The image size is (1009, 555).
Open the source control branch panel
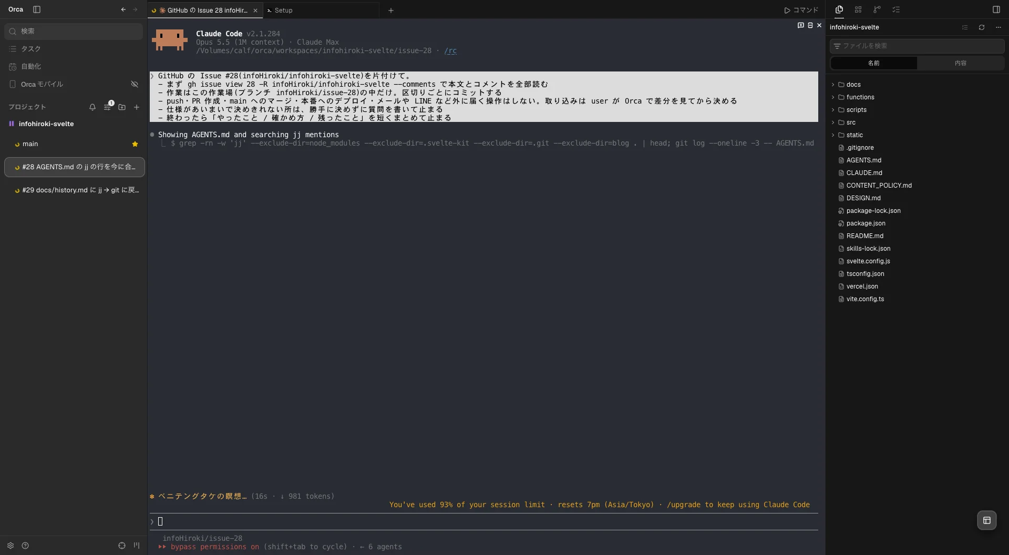point(877,9)
